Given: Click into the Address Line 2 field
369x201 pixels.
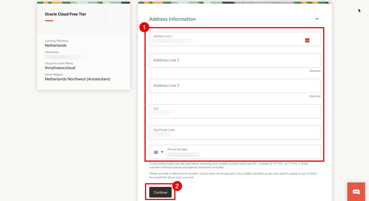Looking at the screenshot, I should click(x=234, y=60).
